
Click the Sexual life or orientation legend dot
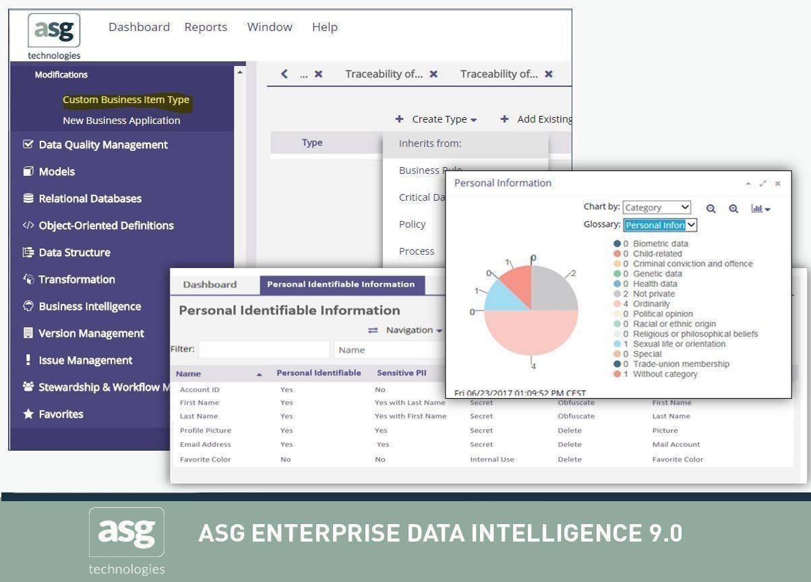pos(617,344)
